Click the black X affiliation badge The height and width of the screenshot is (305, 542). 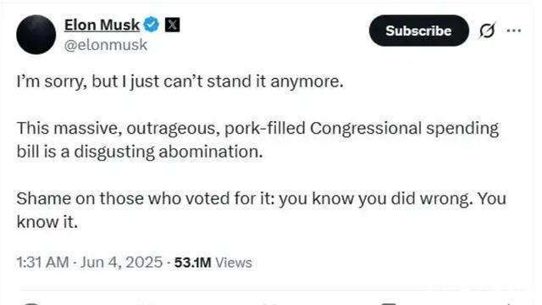[172, 25]
